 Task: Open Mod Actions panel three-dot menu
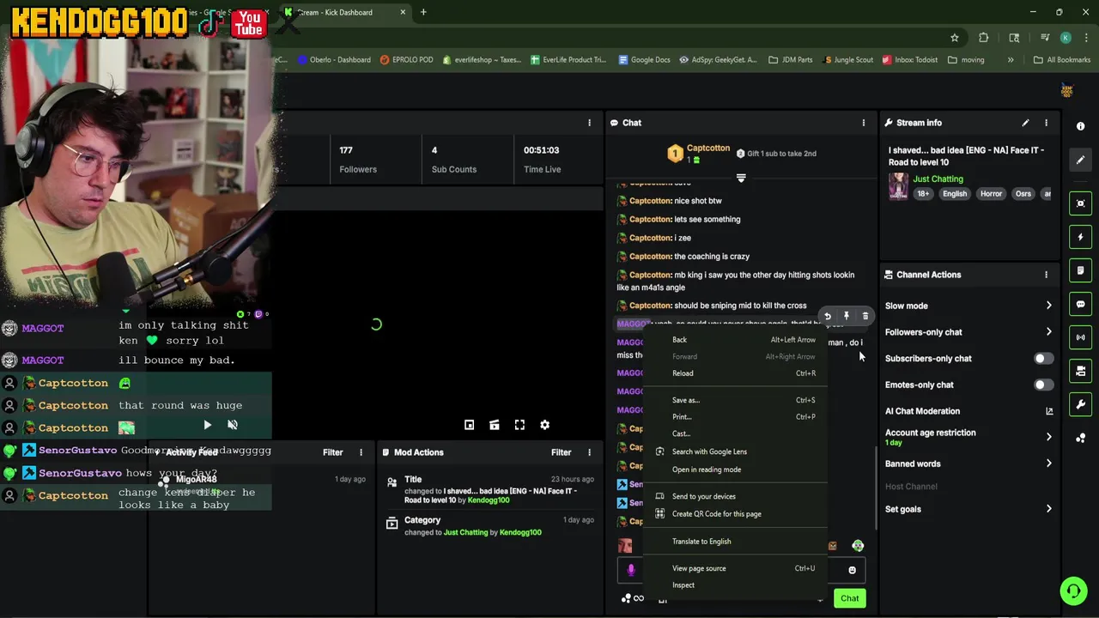[x=589, y=452]
